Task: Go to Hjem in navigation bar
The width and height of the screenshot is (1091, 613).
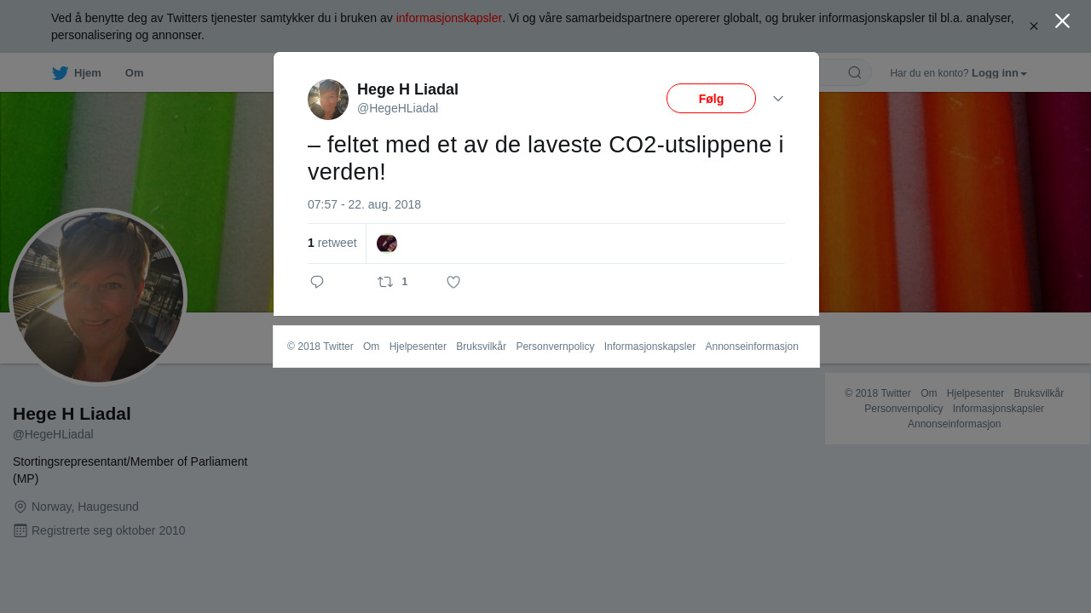Action: point(88,73)
